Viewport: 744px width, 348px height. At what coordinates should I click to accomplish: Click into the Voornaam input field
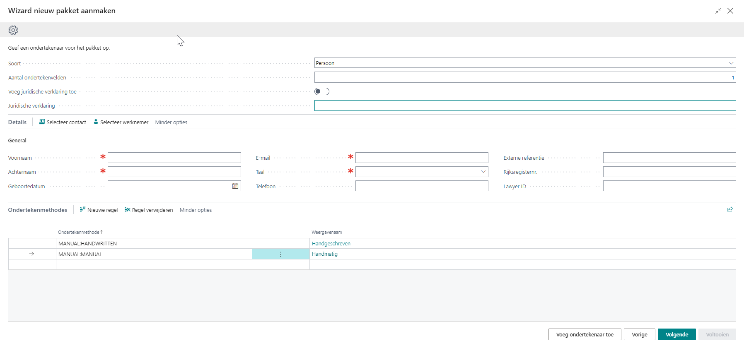pyautogui.click(x=174, y=158)
